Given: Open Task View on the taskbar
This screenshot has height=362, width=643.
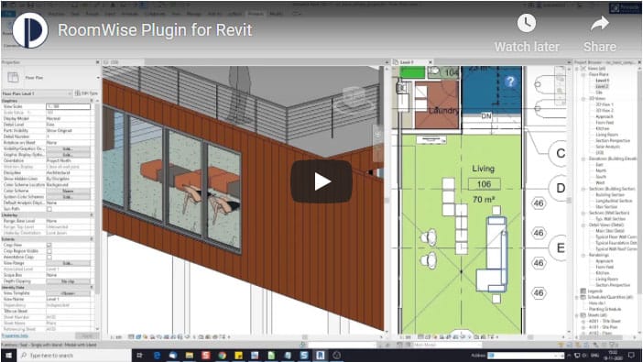Looking at the screenshot, I should 139,355.
